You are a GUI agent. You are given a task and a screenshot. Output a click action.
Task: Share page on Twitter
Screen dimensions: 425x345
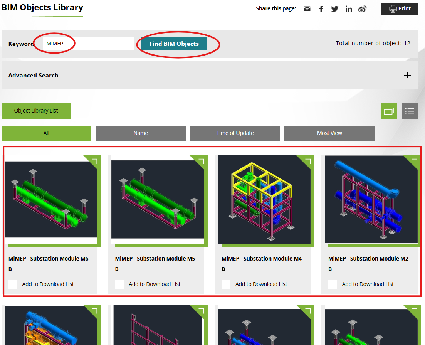click(x=335, y=9)
